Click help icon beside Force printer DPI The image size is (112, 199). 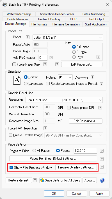(x=100, y=108)
